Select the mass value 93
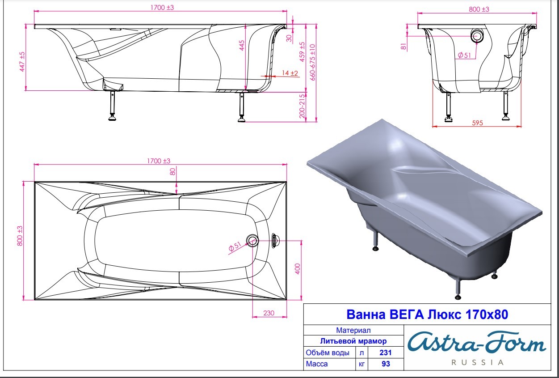 coord(385,364)
